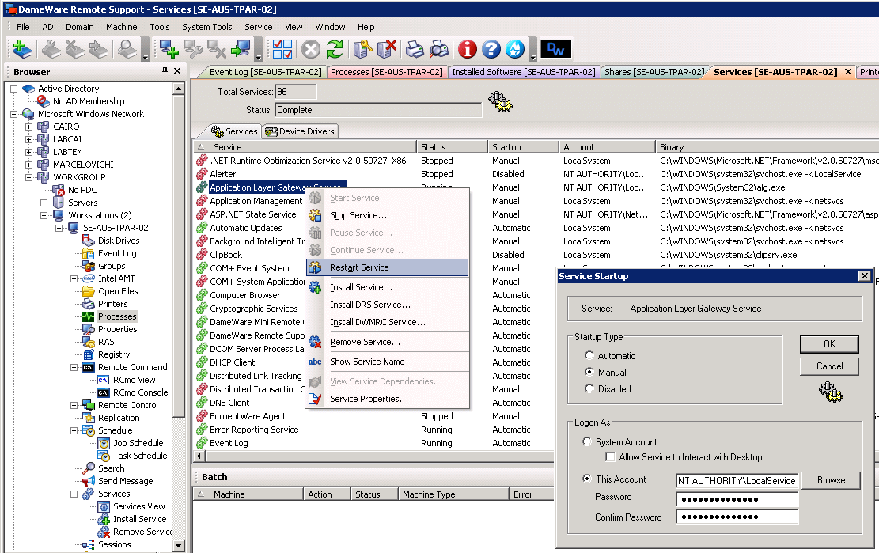The image size is (879, 553).
Task: Choose Service Properties... in context menu
Action: click(388, 399)
